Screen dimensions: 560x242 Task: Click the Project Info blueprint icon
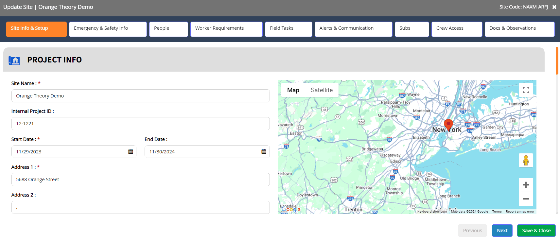pos(14,60)
